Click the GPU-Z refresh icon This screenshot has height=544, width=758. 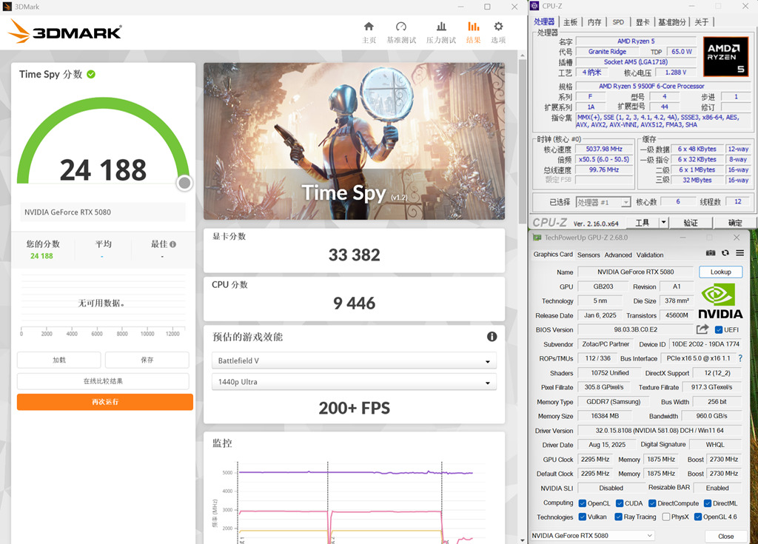coord(725,254)
